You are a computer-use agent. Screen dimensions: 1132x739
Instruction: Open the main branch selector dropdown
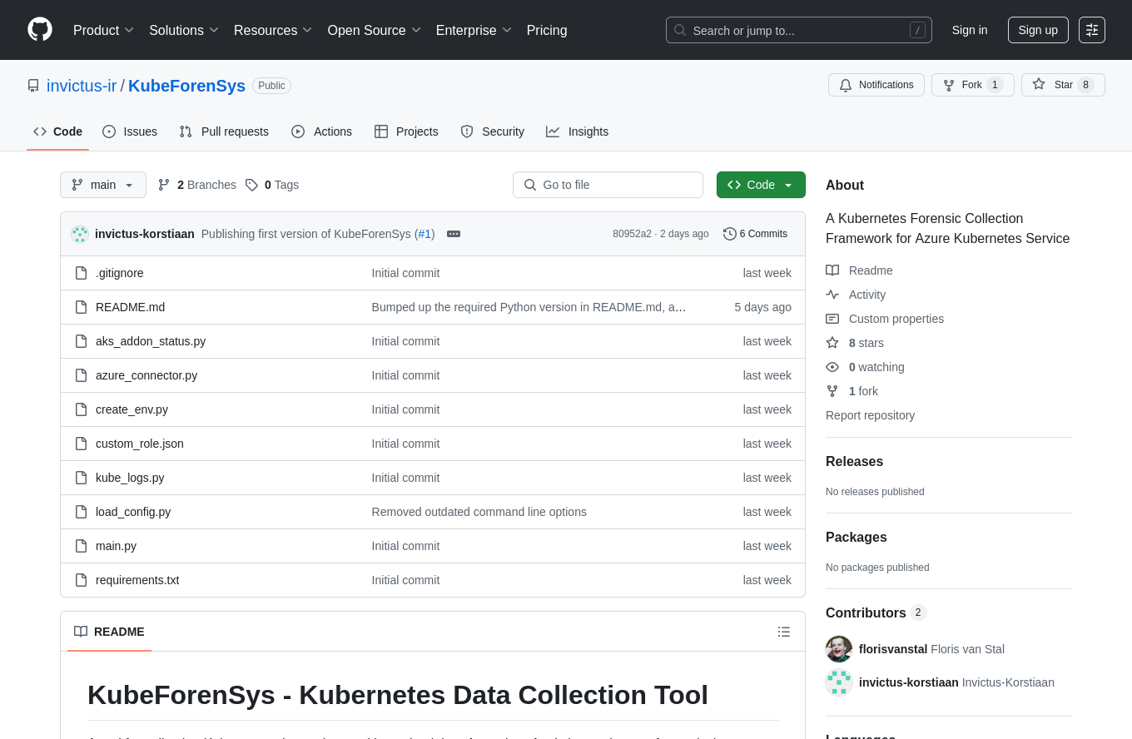[103, 185]
